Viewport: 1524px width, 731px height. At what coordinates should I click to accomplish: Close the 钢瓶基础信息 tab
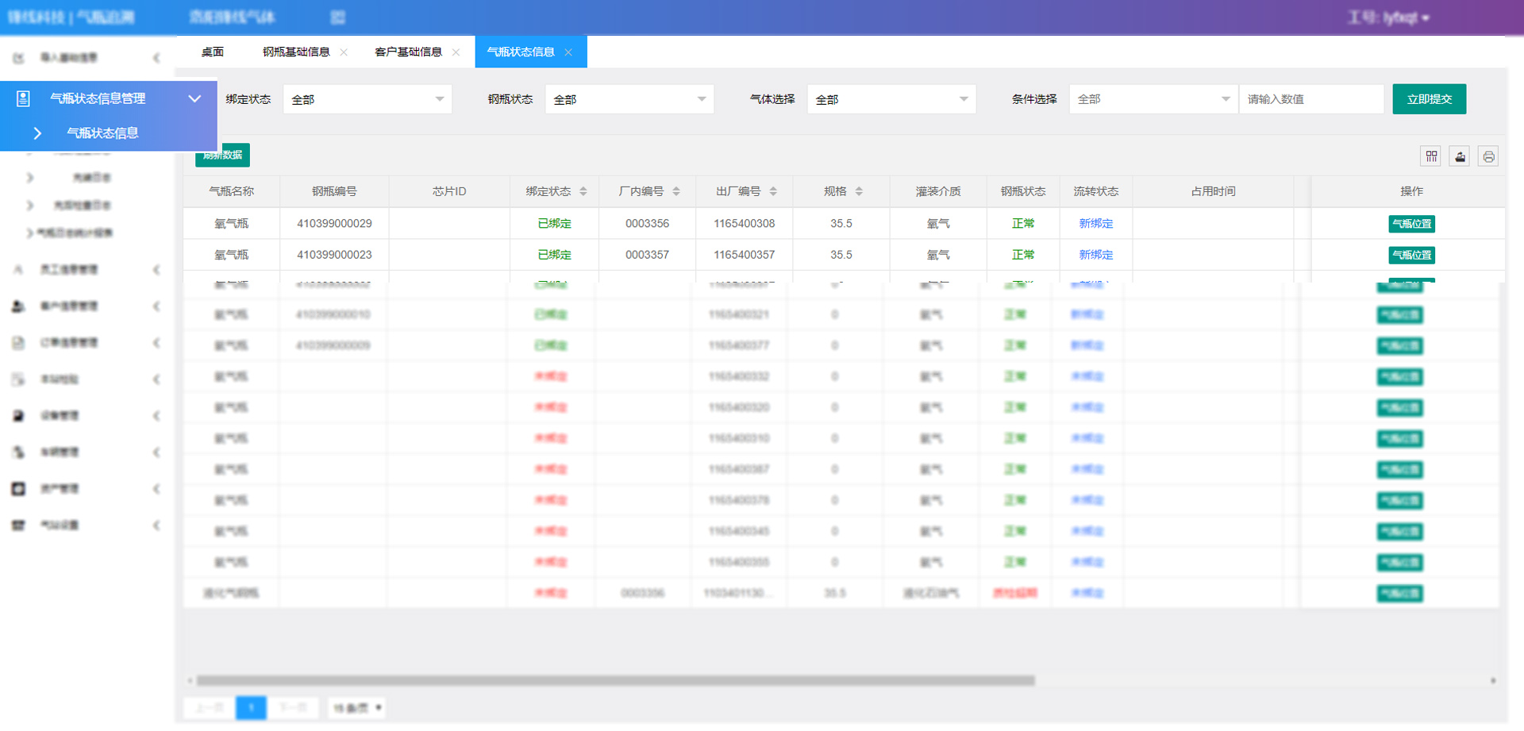[x=344, y=52]
